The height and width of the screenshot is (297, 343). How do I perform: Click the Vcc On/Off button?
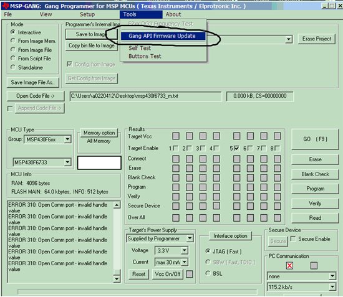click(168, 274)
